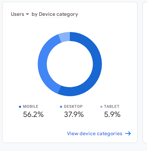Select the Device category dimension label
Screen dimensions: 147x151
pyautogui.click(x=58, y=14)
